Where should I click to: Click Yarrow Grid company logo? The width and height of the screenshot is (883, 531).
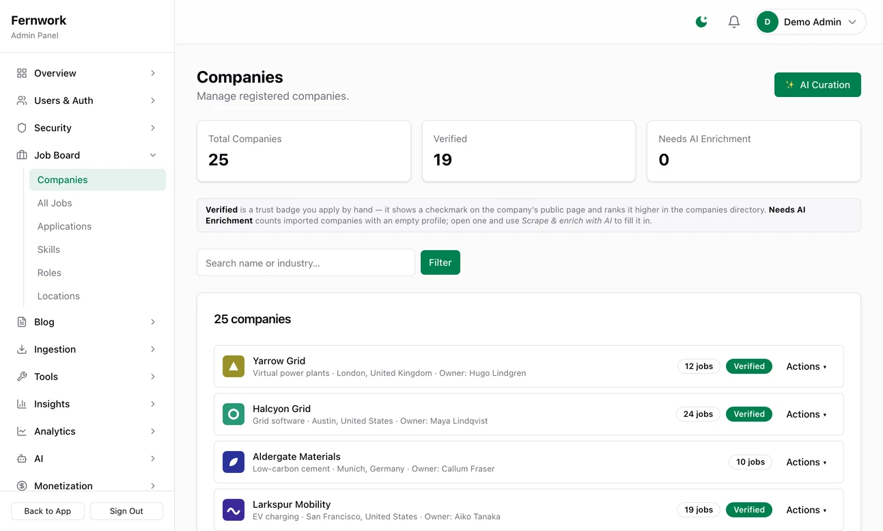tap(234, 366)
